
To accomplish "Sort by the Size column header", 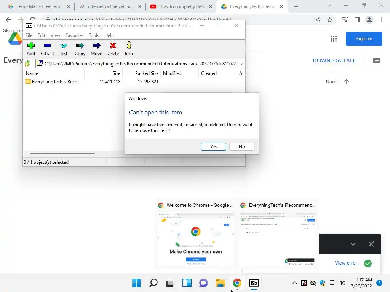I will 104,73.
